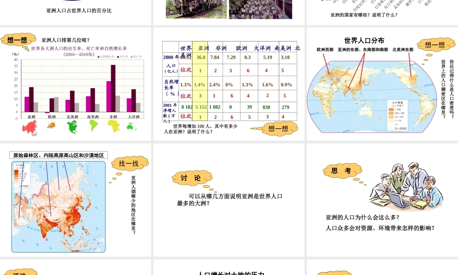Click the growth rate cell 1.6%
Viewport: 458px width, 275px height.
(x=267, y=85)
